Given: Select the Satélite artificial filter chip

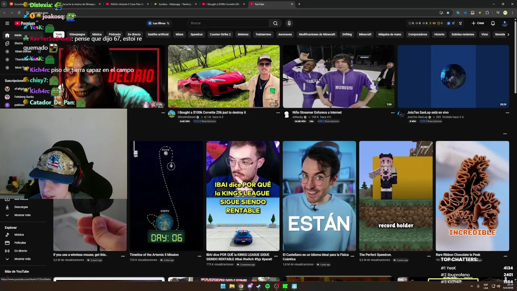Looking at the screenshot, I should [x=158, y=34].
